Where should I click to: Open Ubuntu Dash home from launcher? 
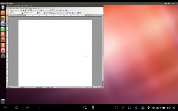click(x=3, y=8)
